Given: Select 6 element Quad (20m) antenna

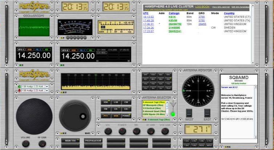Looking at the screenshot, I should pyautogui.click(x=154, y=111).
